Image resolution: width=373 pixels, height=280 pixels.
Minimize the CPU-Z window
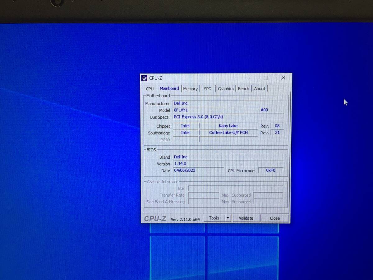[x=249, y=78]
